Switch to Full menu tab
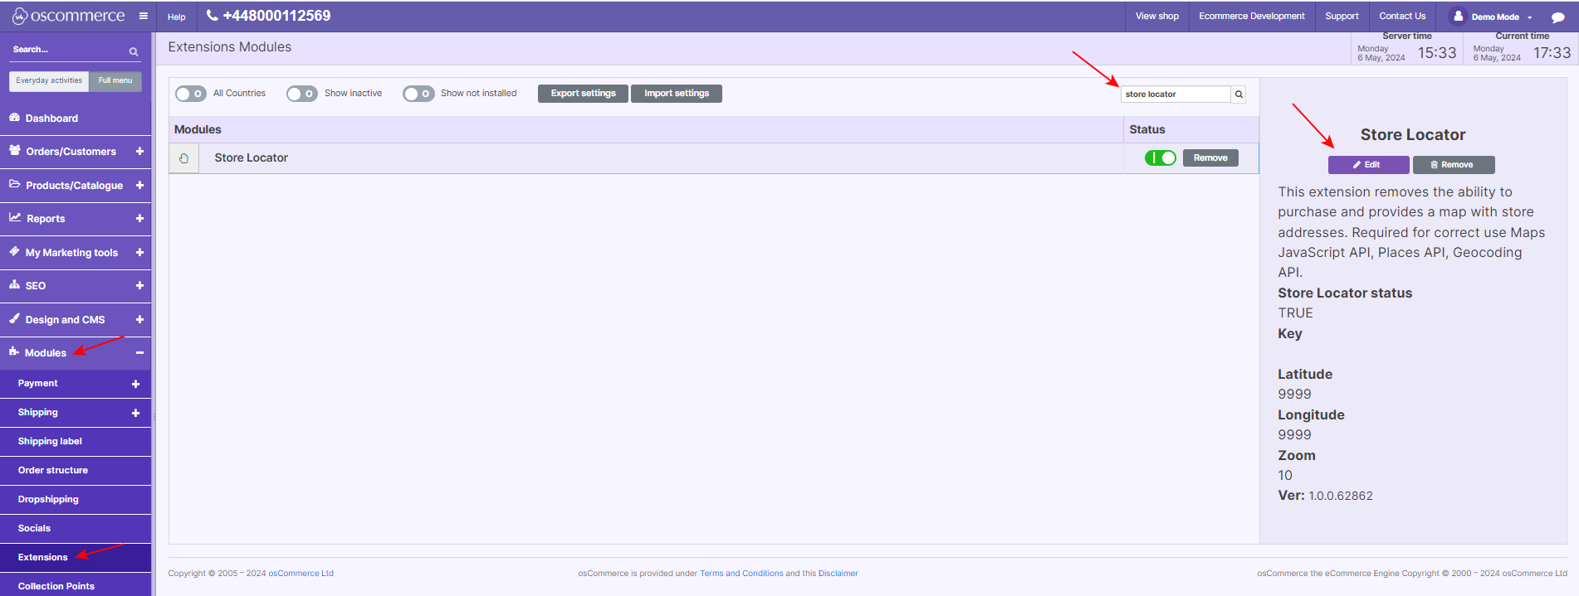Image resolution: width=1579 pixels, height=596 pixels. 115,80
